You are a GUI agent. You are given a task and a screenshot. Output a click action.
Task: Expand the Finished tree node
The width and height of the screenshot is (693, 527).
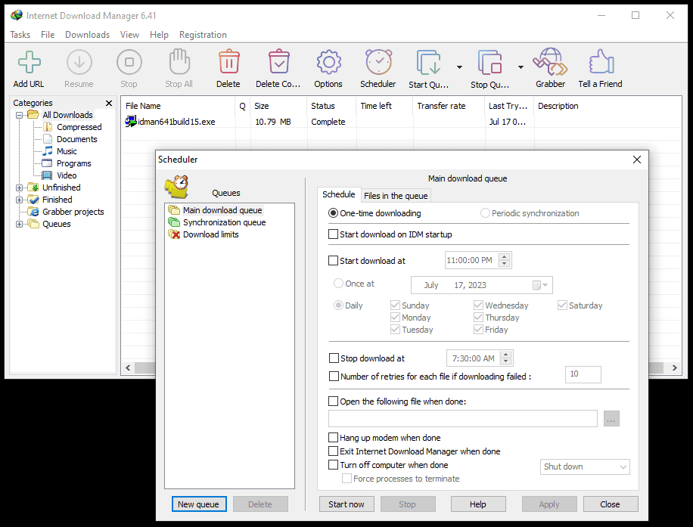coord(20,200)
